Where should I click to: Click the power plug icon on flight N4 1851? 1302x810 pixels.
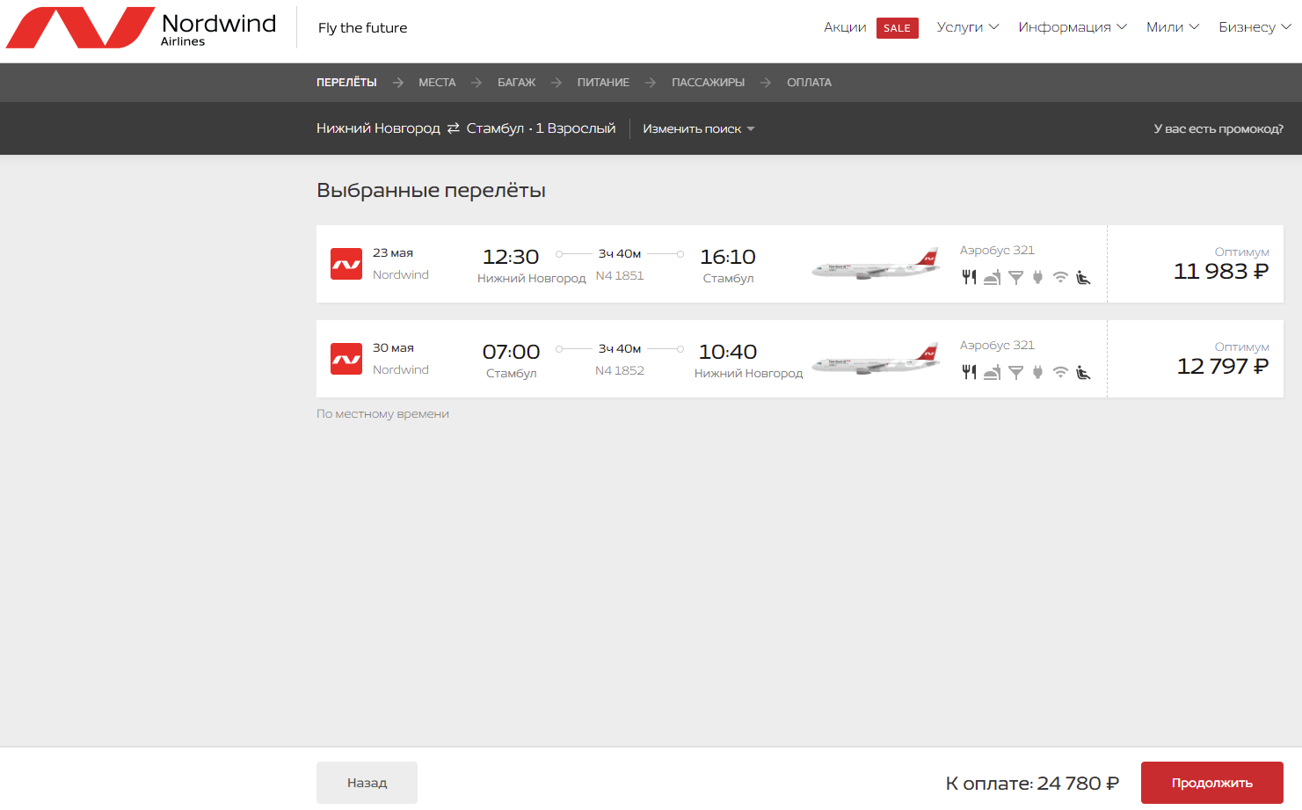[1037, 277]
